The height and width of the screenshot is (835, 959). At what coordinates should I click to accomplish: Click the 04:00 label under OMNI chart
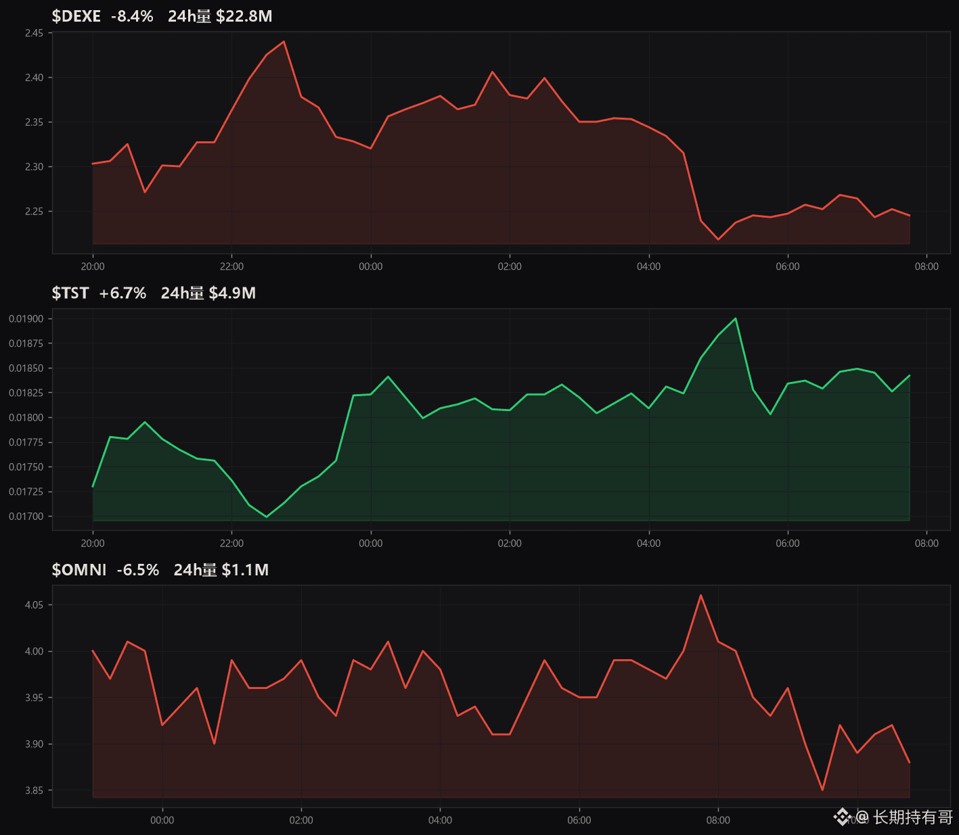(x=441, y=820)
